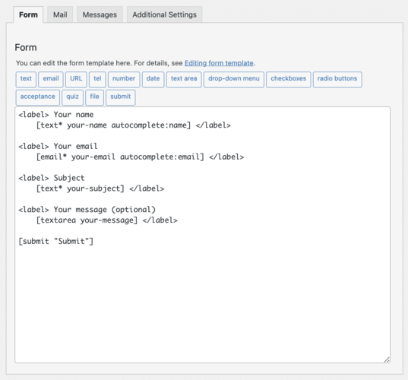Click the '[submit "Submit"]' line
The image size is (408, 380).
[x=56, y=241]
